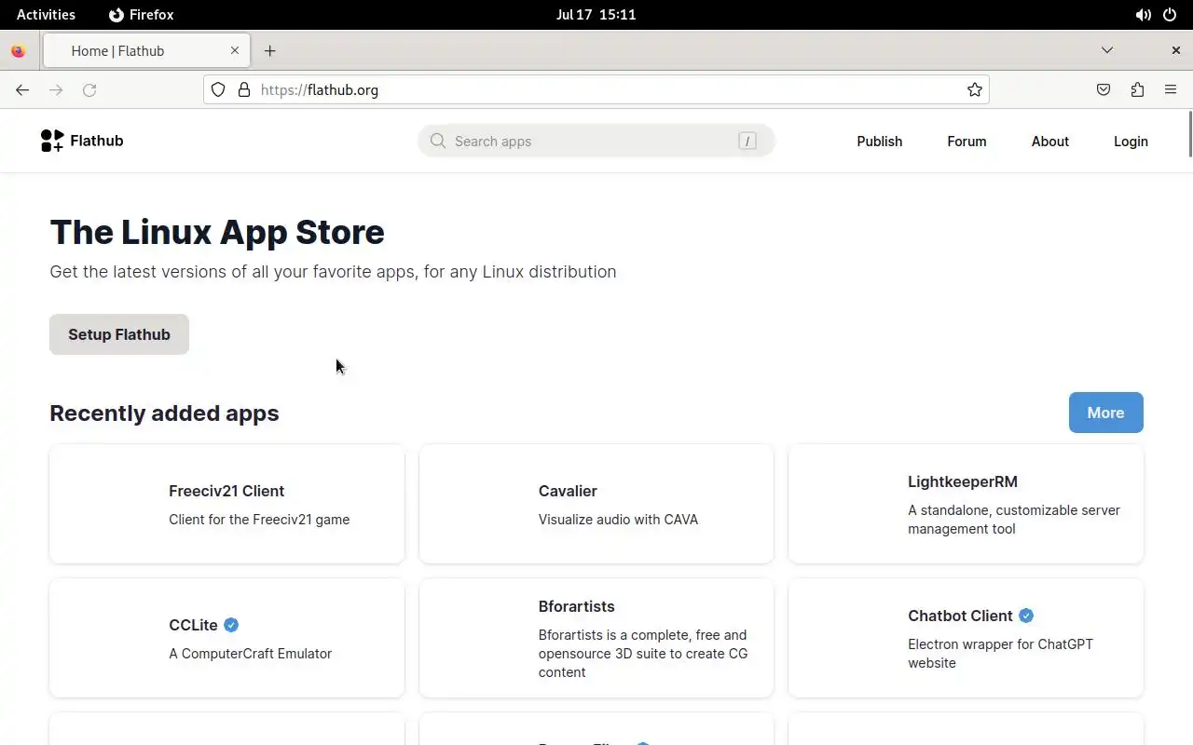Go back with the browser back arrow
The image size is (1193, 745).
point(22,89)
